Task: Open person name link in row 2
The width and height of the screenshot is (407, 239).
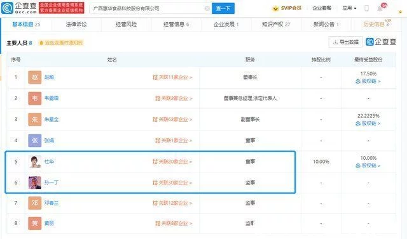Action: 52,98
